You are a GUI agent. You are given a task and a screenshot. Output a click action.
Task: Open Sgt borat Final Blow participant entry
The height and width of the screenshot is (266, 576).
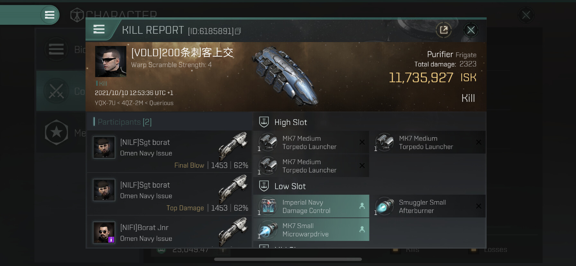169,151
